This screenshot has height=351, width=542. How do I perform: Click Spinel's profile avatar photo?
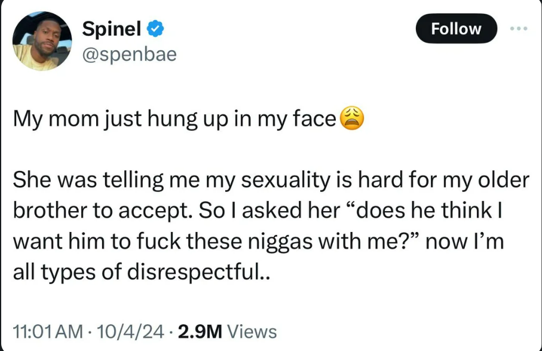point(42,41)
